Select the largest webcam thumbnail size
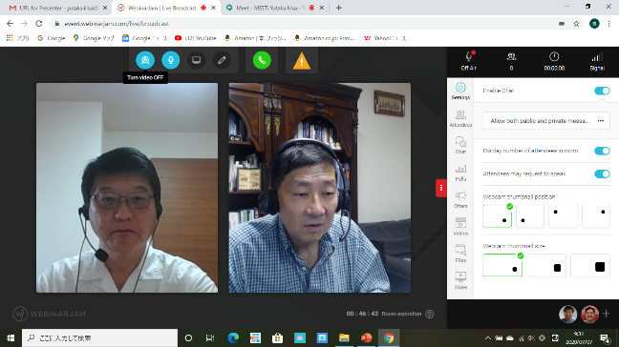The height and width of the screenshot is (347, 619). click(x=590, y=265)
